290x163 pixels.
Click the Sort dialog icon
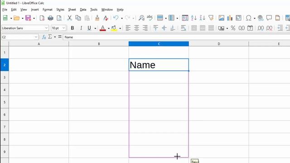pos(185,18)
